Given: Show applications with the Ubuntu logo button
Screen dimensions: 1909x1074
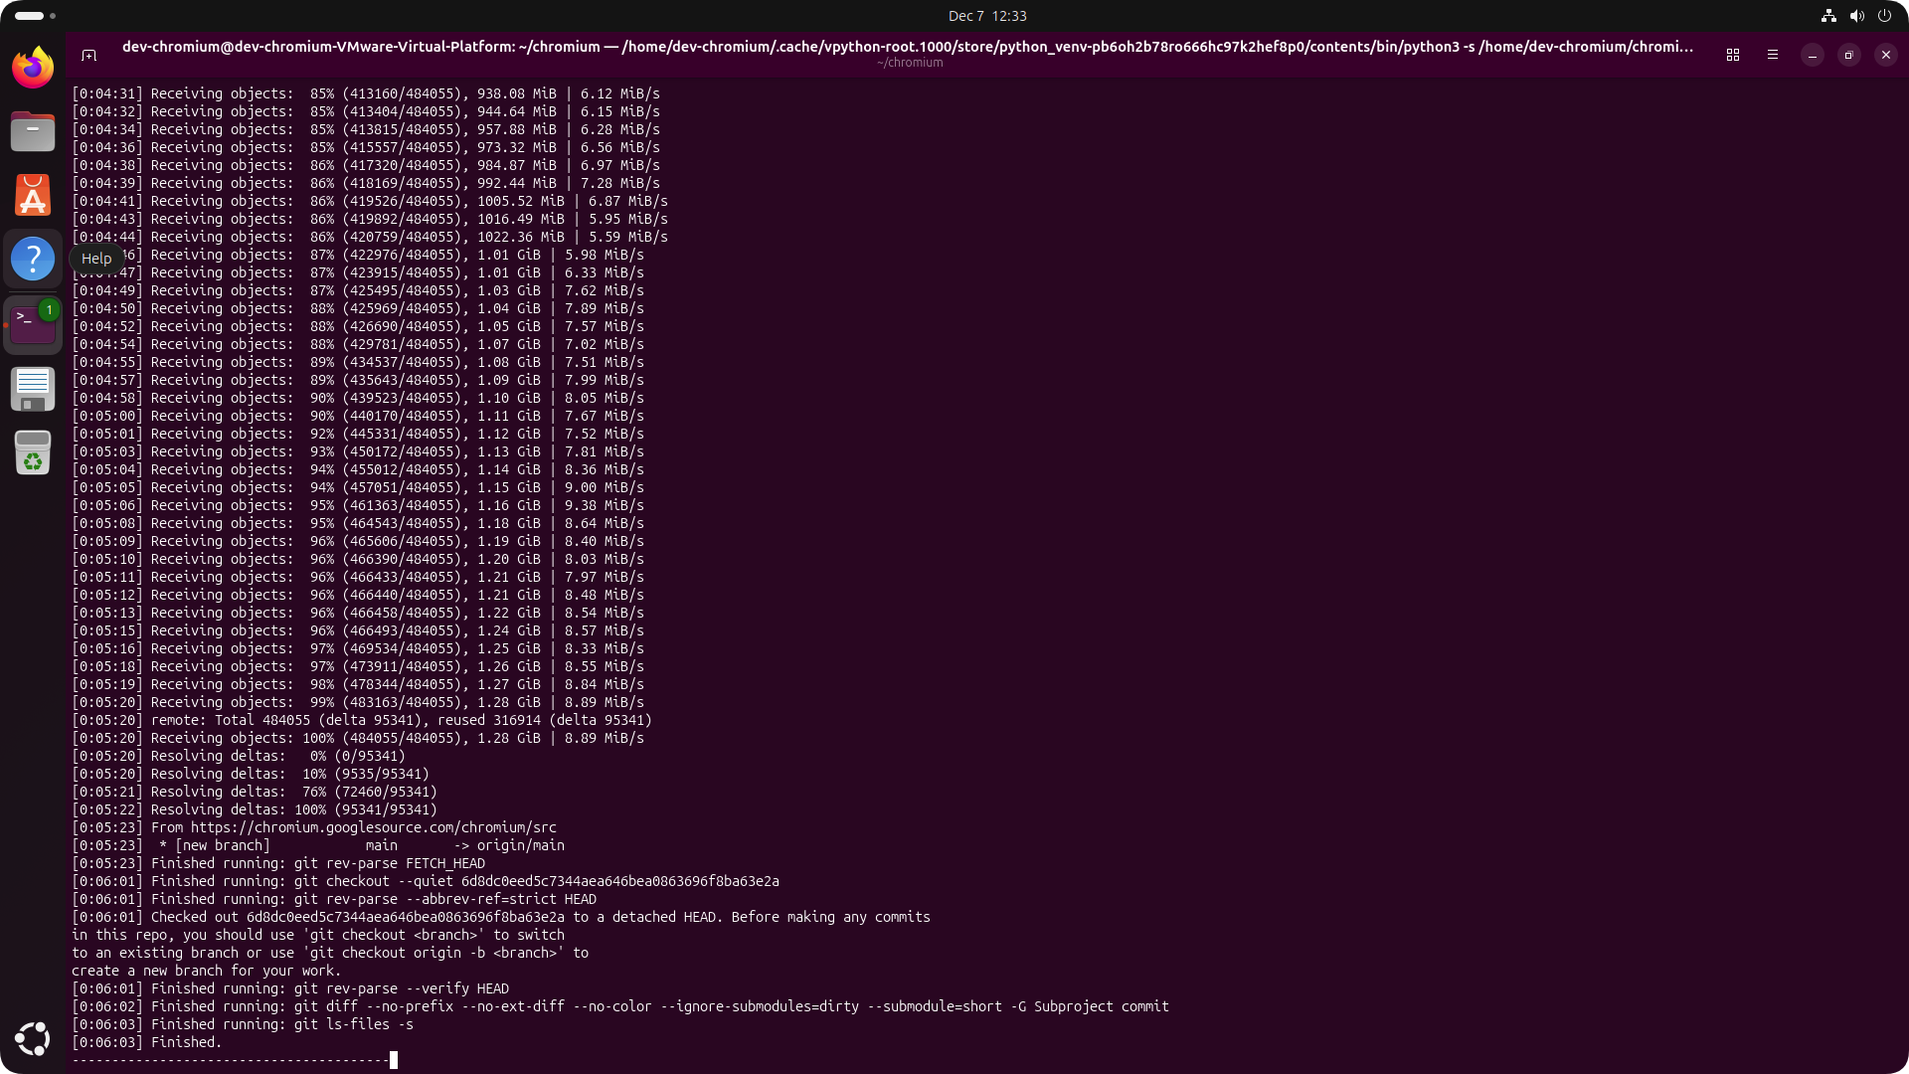Looking at the screenshot, I should point(33,1038).
